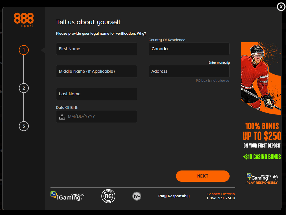Click the Enter manually link

tap(219, 63)
